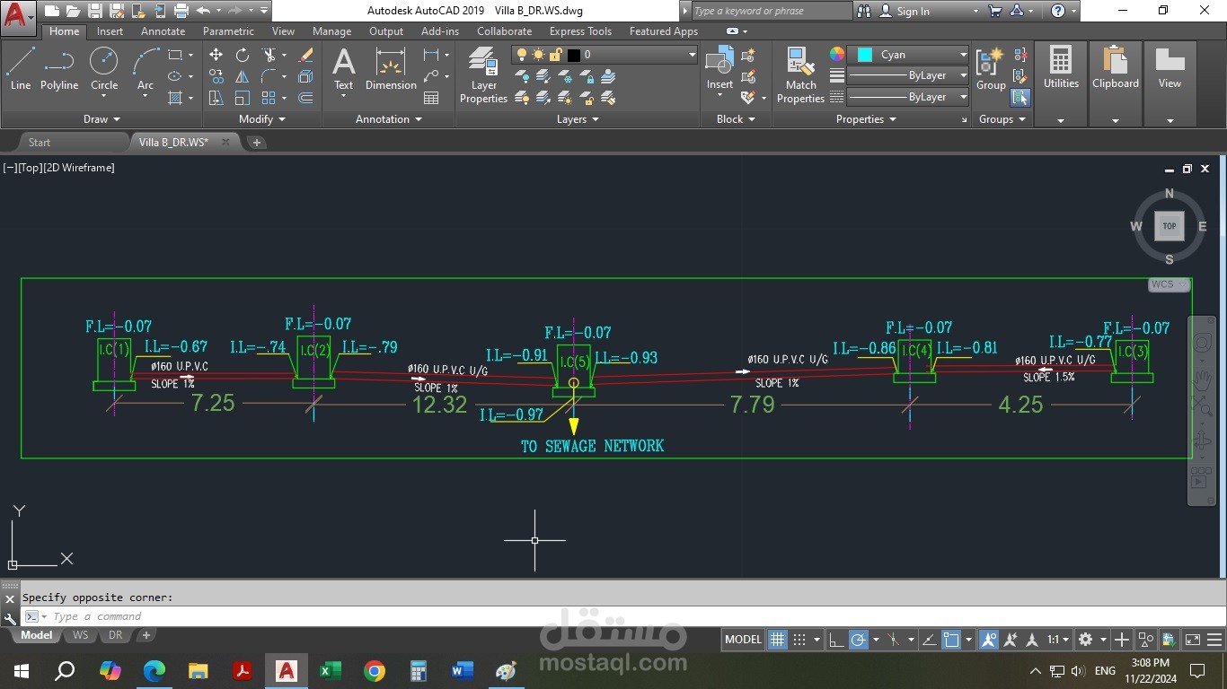Viewport: 1227px width, 689px height.
Task: Toggle isometric drafting in status bar
Action: (x=893, y=640)
